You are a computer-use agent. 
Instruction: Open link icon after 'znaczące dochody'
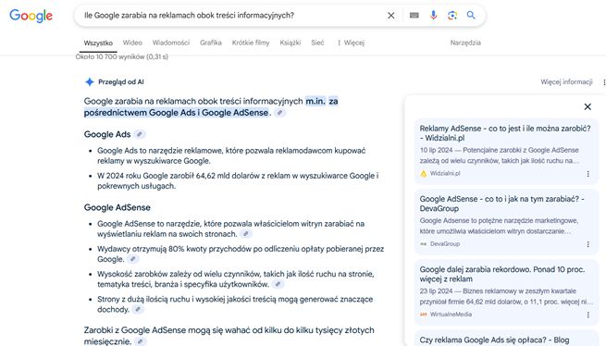click(138, 309)
